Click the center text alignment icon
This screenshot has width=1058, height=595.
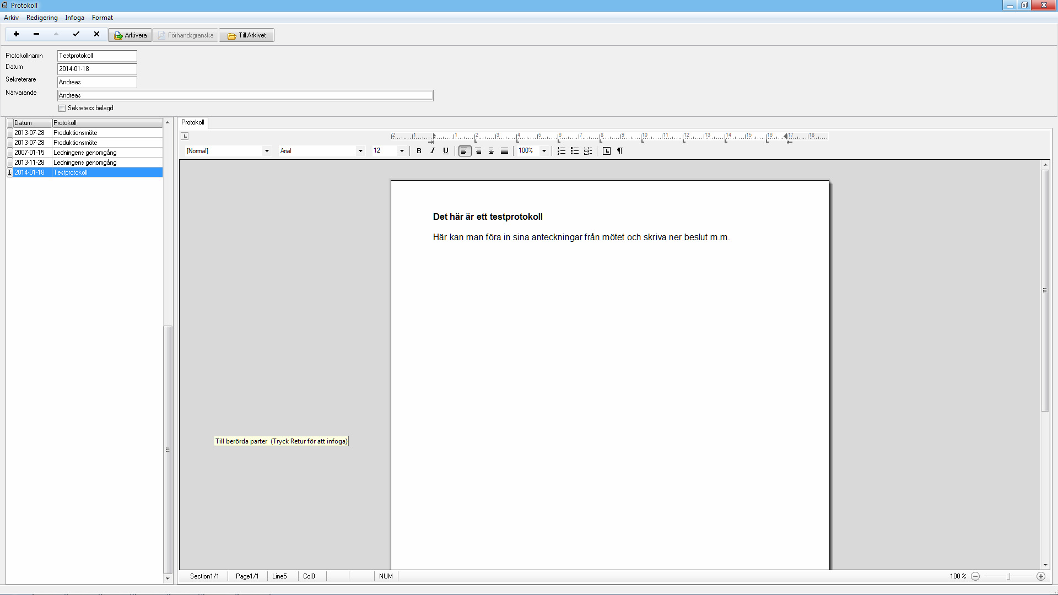490,150
